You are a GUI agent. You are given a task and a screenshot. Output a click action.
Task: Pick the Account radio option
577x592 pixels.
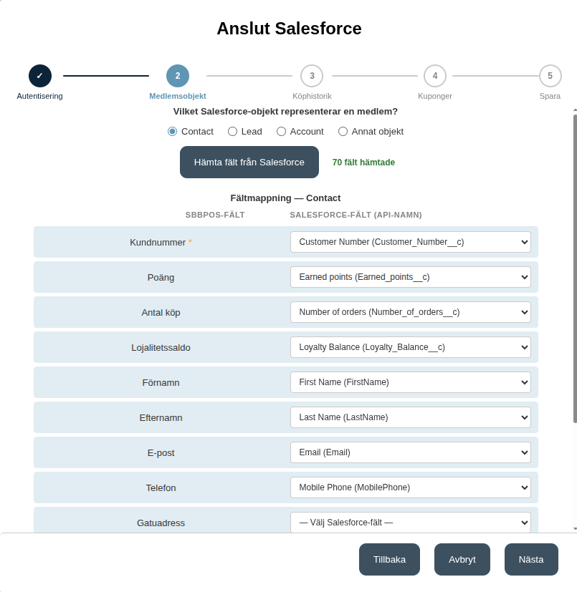pyautogui.click(x=281, y=132)
